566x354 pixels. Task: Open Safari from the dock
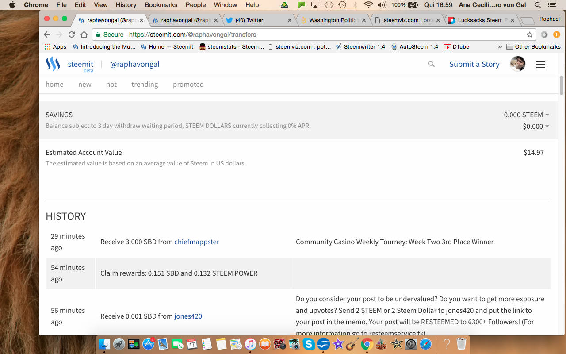[425, 344]
